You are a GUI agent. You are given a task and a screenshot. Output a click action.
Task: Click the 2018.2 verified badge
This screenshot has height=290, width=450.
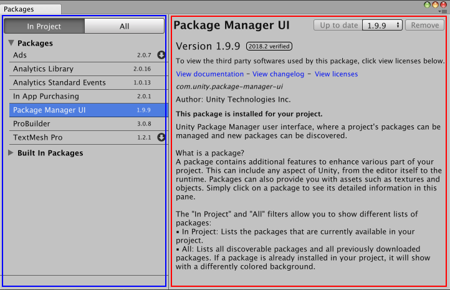point(269,46)
